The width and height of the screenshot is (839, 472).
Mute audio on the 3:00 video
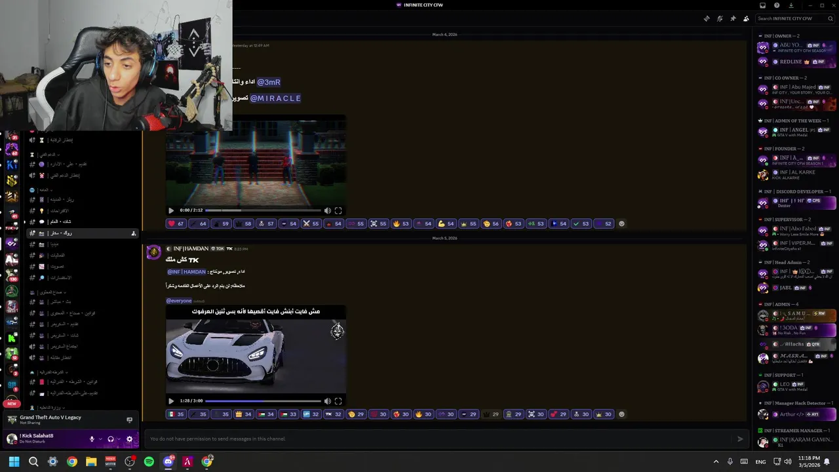327,401
